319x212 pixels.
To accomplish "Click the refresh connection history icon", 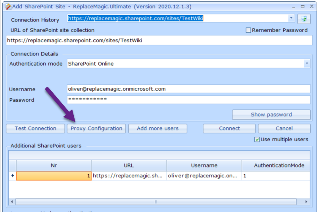I will 304,19.
